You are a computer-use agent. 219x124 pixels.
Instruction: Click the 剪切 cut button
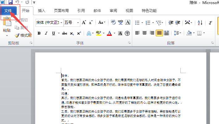tap(22, 20)
